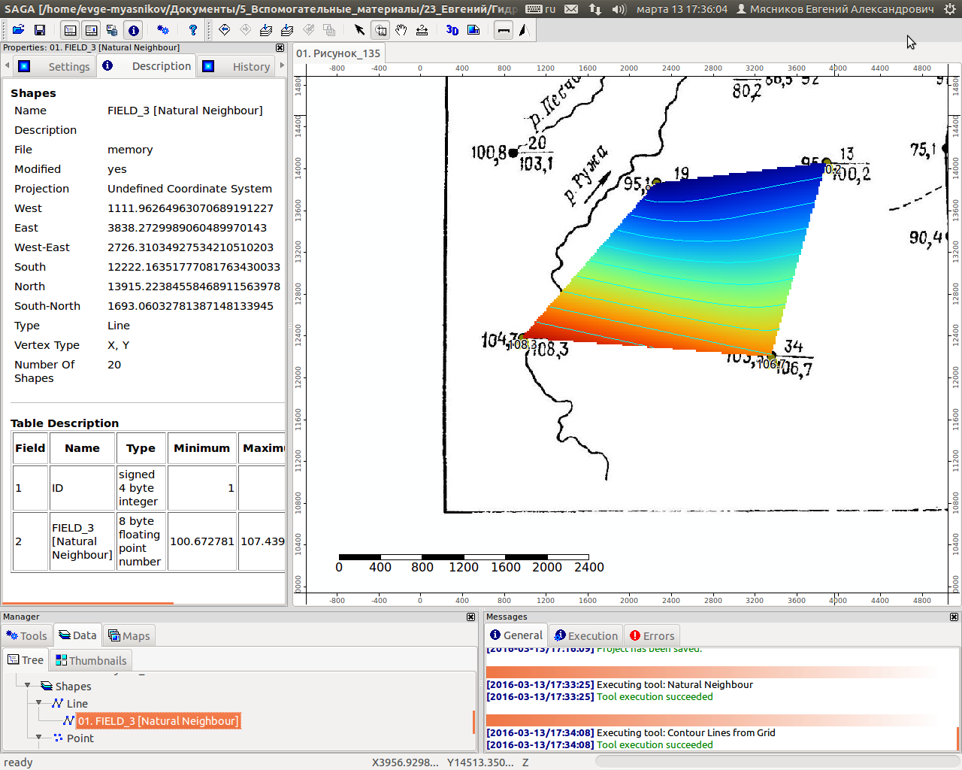Image resolution: width=962 pixels, height=770 pixels.
Task: Close the Manager panel
Action: tap(470, 617)
